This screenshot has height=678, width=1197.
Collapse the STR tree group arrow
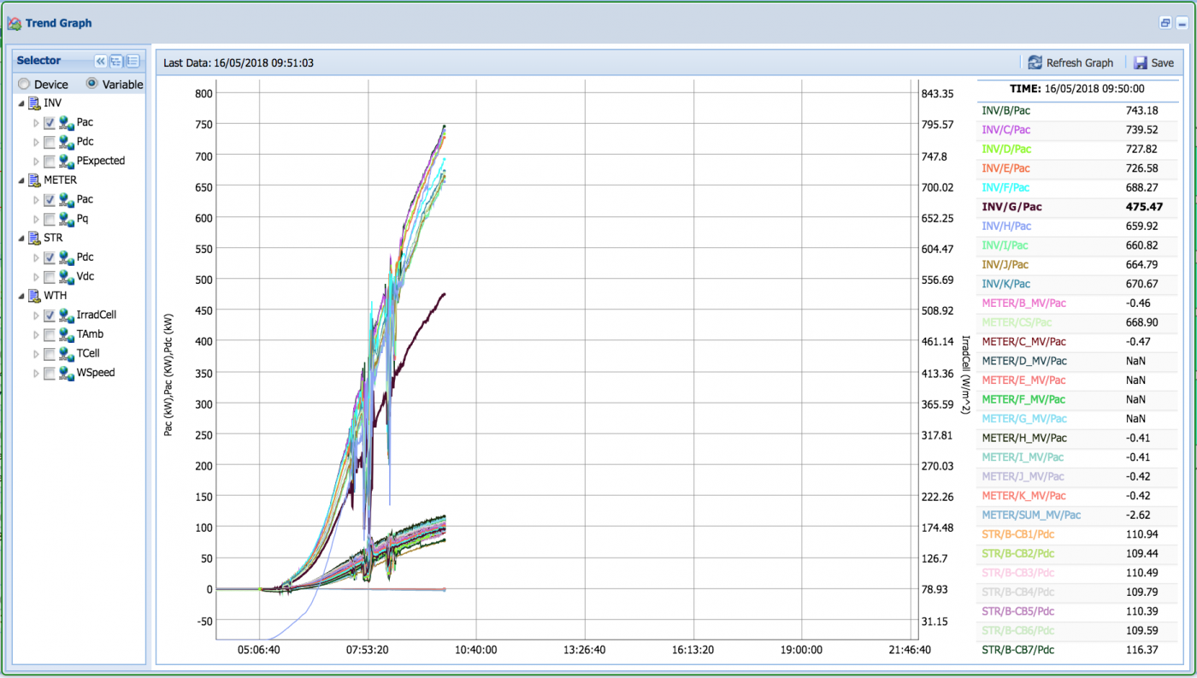coord(21,239)
